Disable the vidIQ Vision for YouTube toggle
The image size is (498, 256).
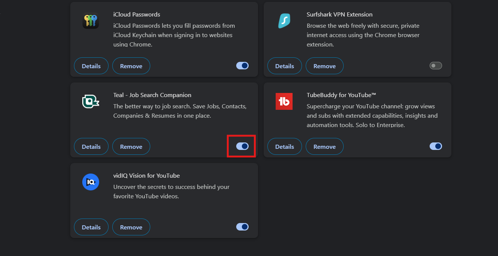point(242,227)
